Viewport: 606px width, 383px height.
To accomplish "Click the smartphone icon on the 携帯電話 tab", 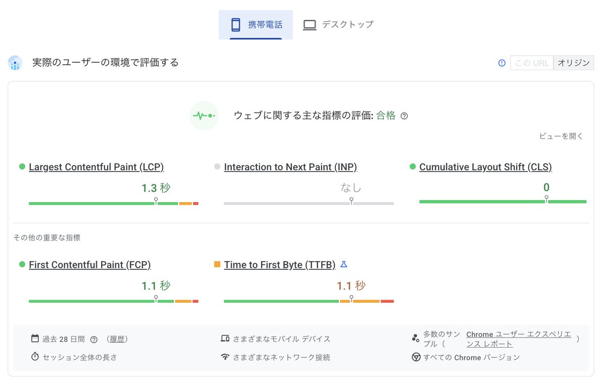I will click(x=235, y=24).
